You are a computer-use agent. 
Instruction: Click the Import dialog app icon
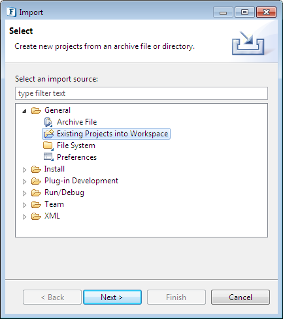coord(11,12)
